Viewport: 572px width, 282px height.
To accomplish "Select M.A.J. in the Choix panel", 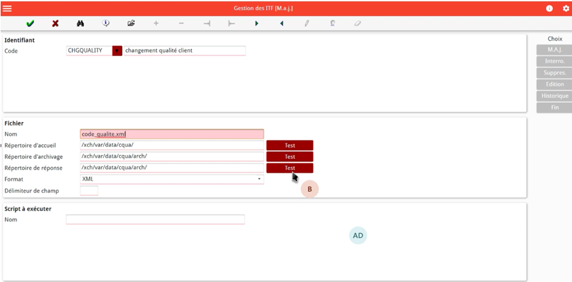I will point(554,50).
